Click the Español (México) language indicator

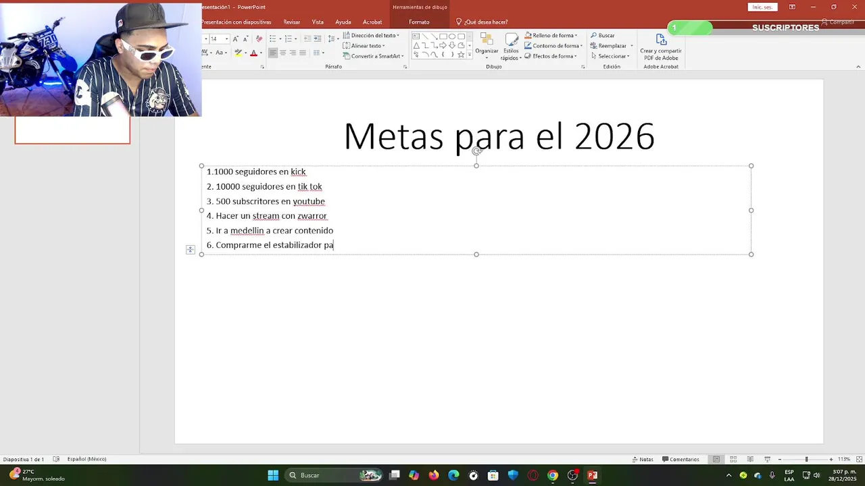pos(86,459)
